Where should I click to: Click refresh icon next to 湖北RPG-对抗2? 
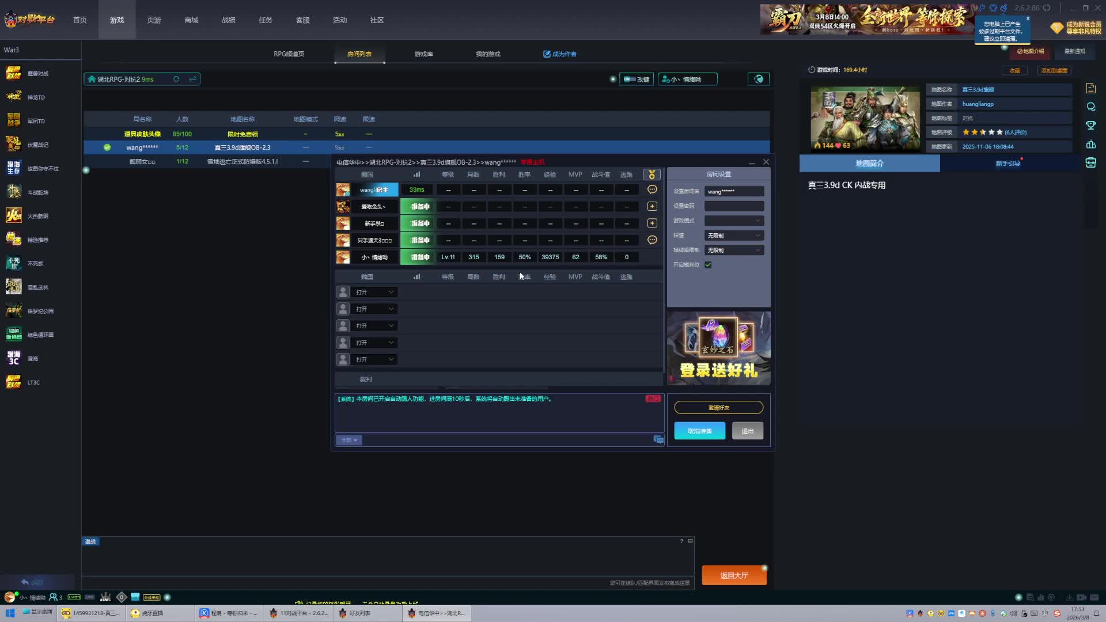pyautogui.click(x=176, y=79)
